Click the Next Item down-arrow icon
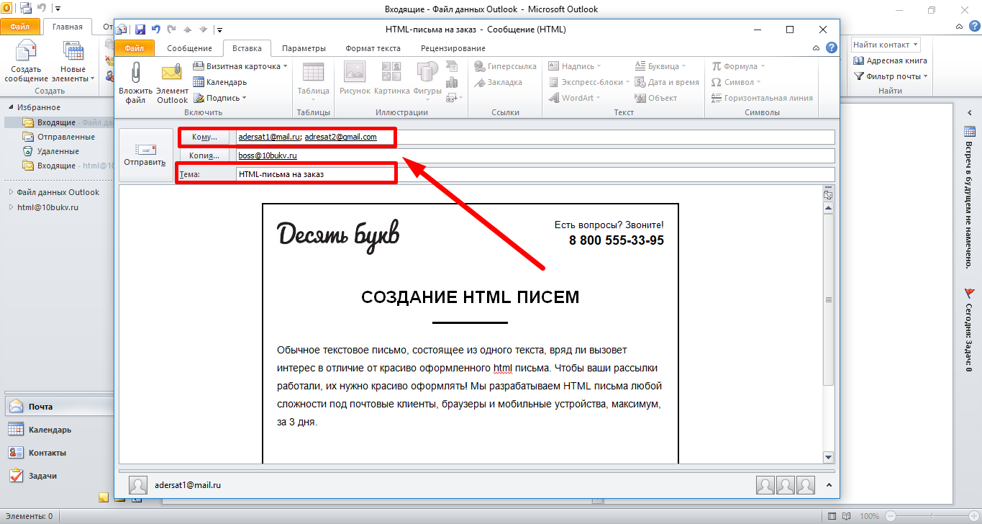Screen dimensions: 982x524 [203, 30]
